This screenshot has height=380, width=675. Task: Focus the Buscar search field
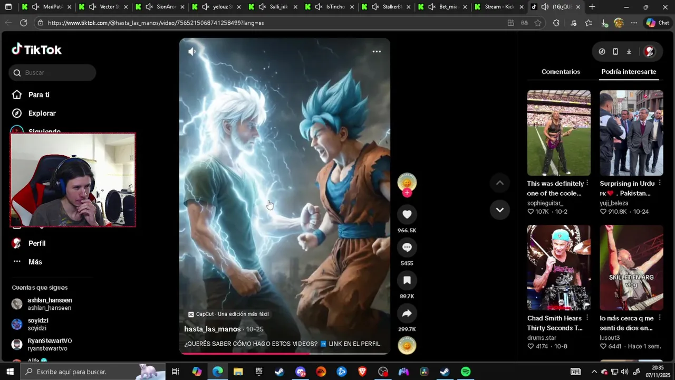click(53, 72)
